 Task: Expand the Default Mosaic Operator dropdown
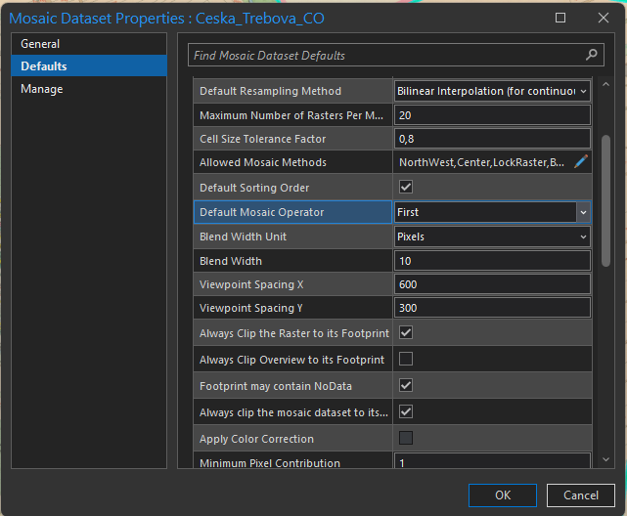click(583, 212)
